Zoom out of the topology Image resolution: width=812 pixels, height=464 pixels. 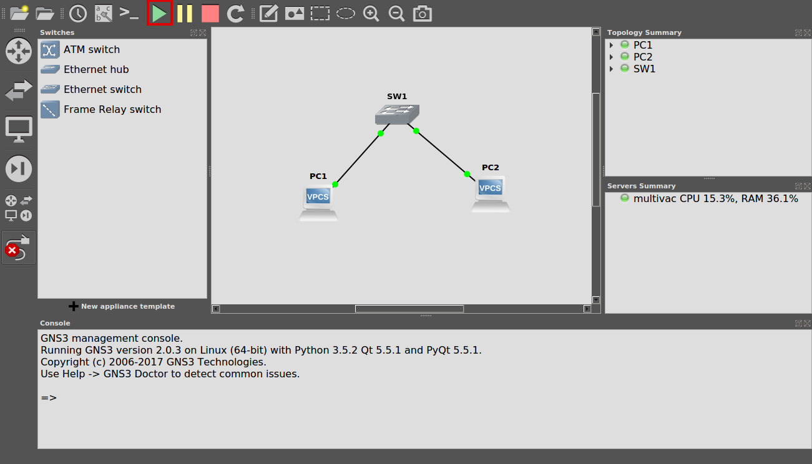tap(396, 13)
